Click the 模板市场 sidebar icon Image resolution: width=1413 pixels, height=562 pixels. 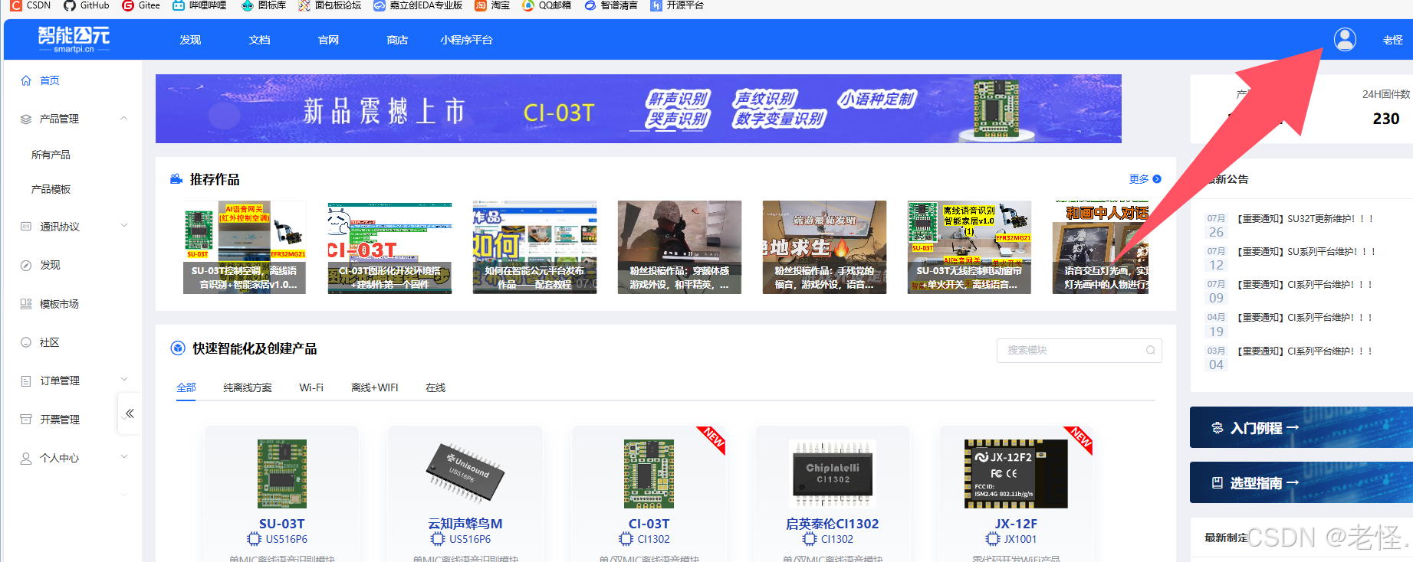[x=26, y=304]
